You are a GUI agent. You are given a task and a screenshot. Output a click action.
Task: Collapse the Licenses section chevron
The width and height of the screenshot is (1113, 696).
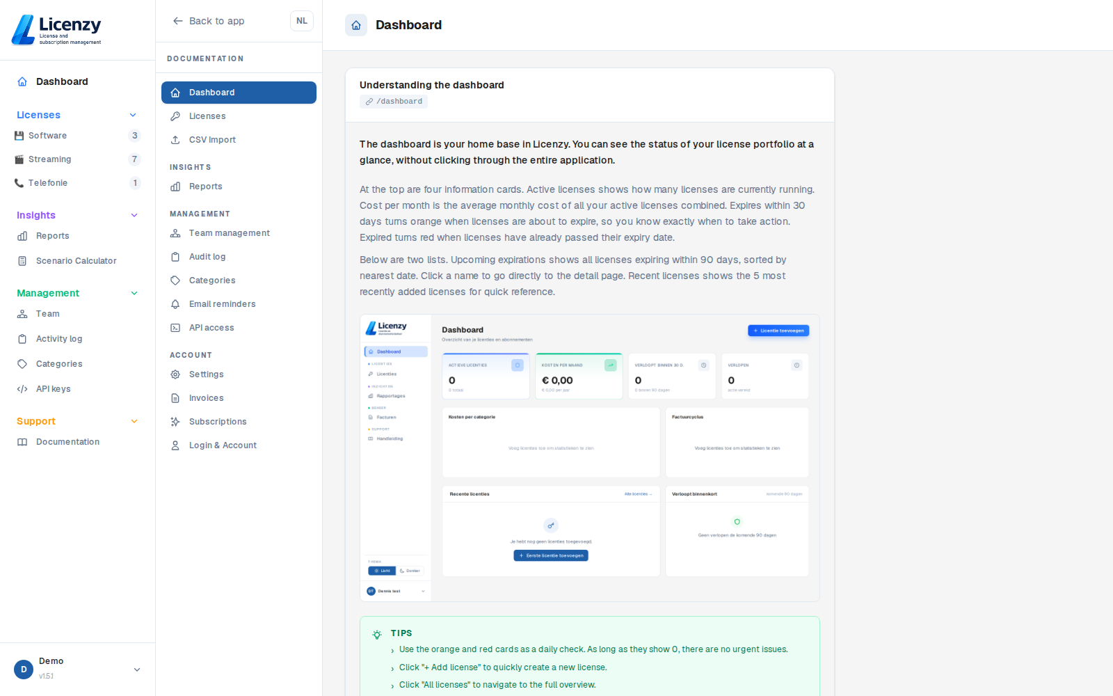[x=134, y=115]
